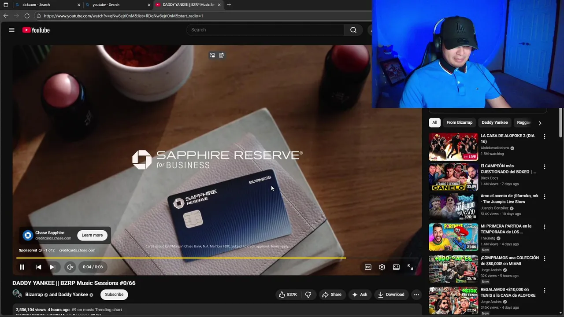The height and width of the screenshot is (317, 564).
Task: Open ¡COMPRAMOS una COLECCIÓN DE $80,000! title
Action: point(509,261)
